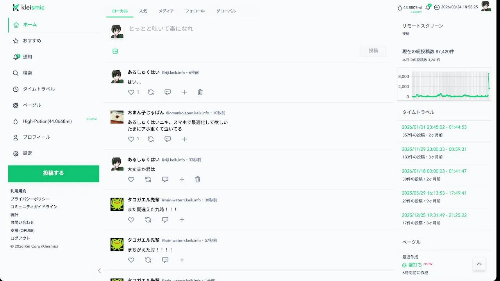Delete the 大丈夫か君は post

tap(198, 180)
